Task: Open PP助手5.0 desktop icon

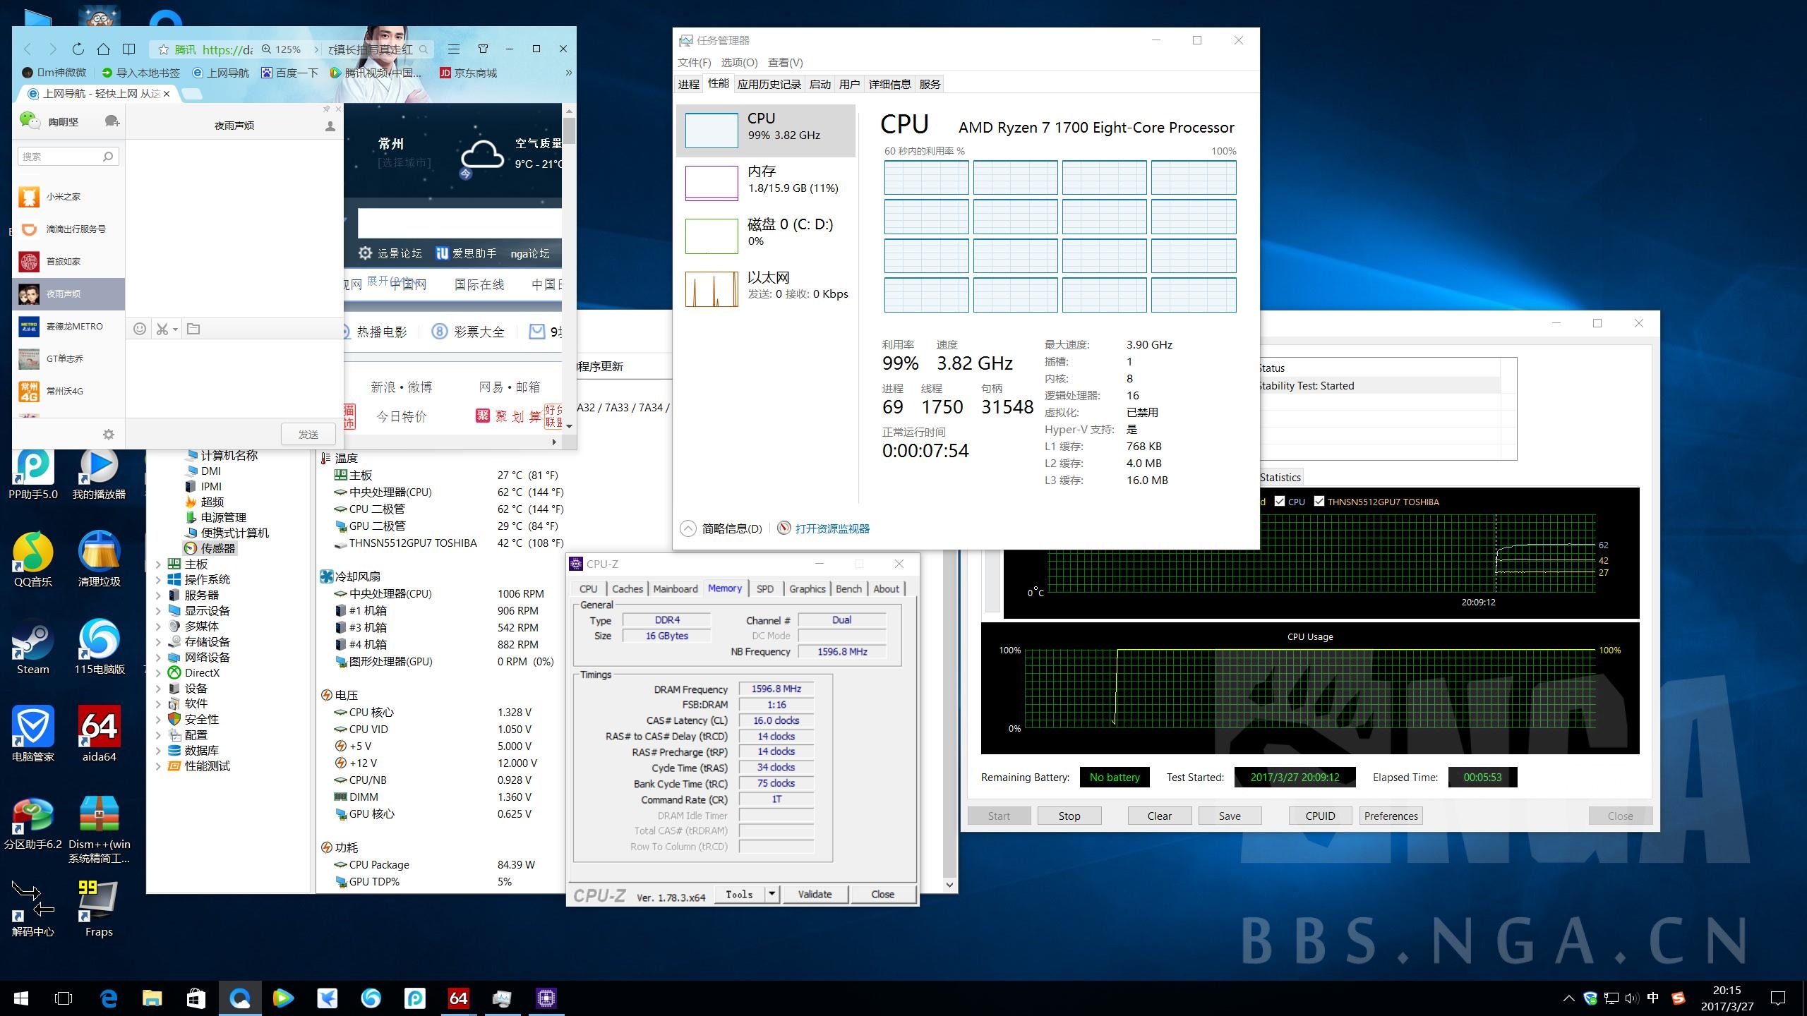Action: click(x=33, y=474)
